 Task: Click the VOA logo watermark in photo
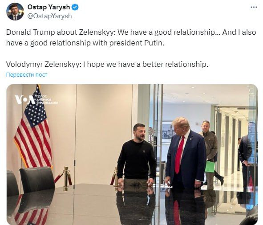(x=36, y=99)
